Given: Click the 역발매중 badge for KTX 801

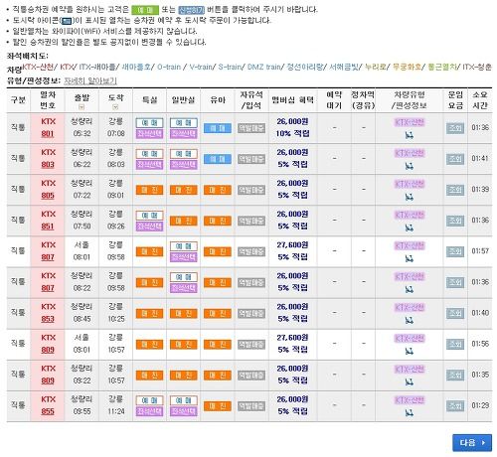Looking at the screenshot, I should click(x=251, y=128).
